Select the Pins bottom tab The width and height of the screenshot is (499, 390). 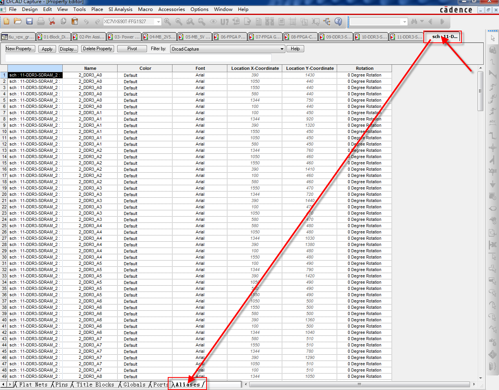click(62, 385)
